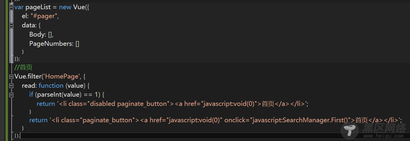Click the new keyword before Vue
Image resolution: width=410 pixels, height=141 pixels.
point(65,7)
